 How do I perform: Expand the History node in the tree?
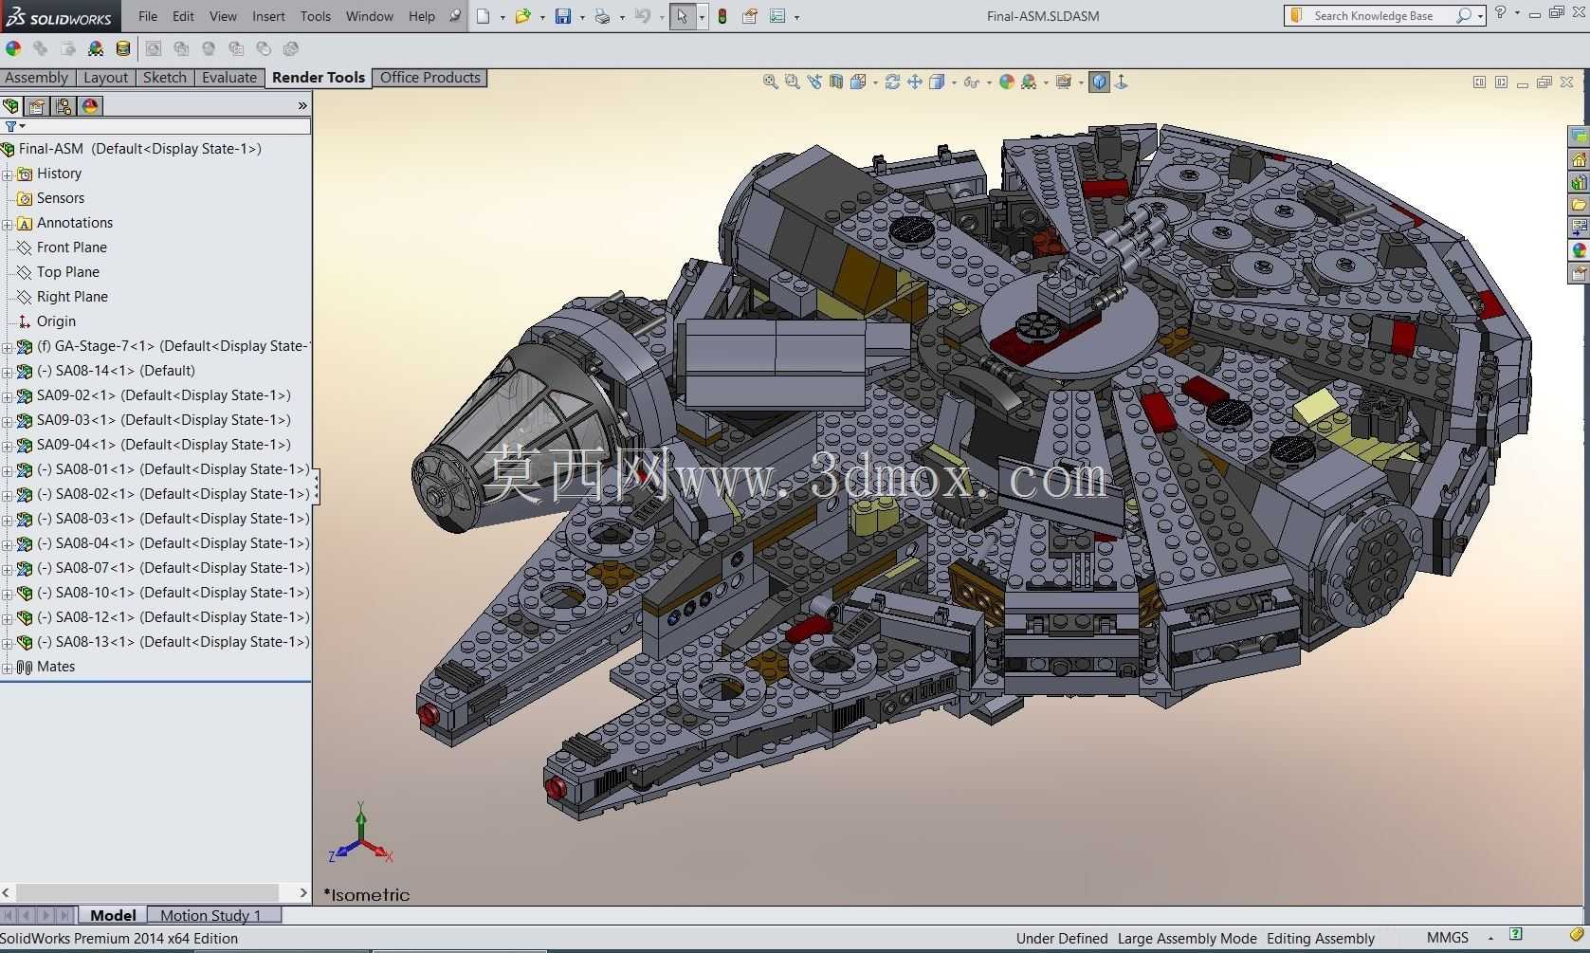pyautogui.click(x=8, y=174)
